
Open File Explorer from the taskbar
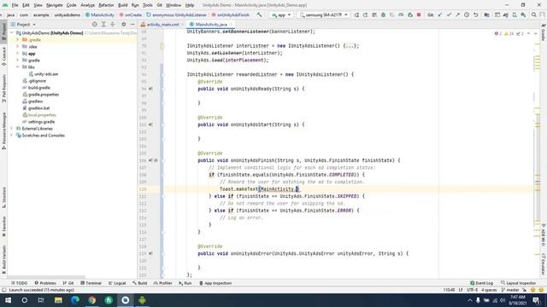58,300
